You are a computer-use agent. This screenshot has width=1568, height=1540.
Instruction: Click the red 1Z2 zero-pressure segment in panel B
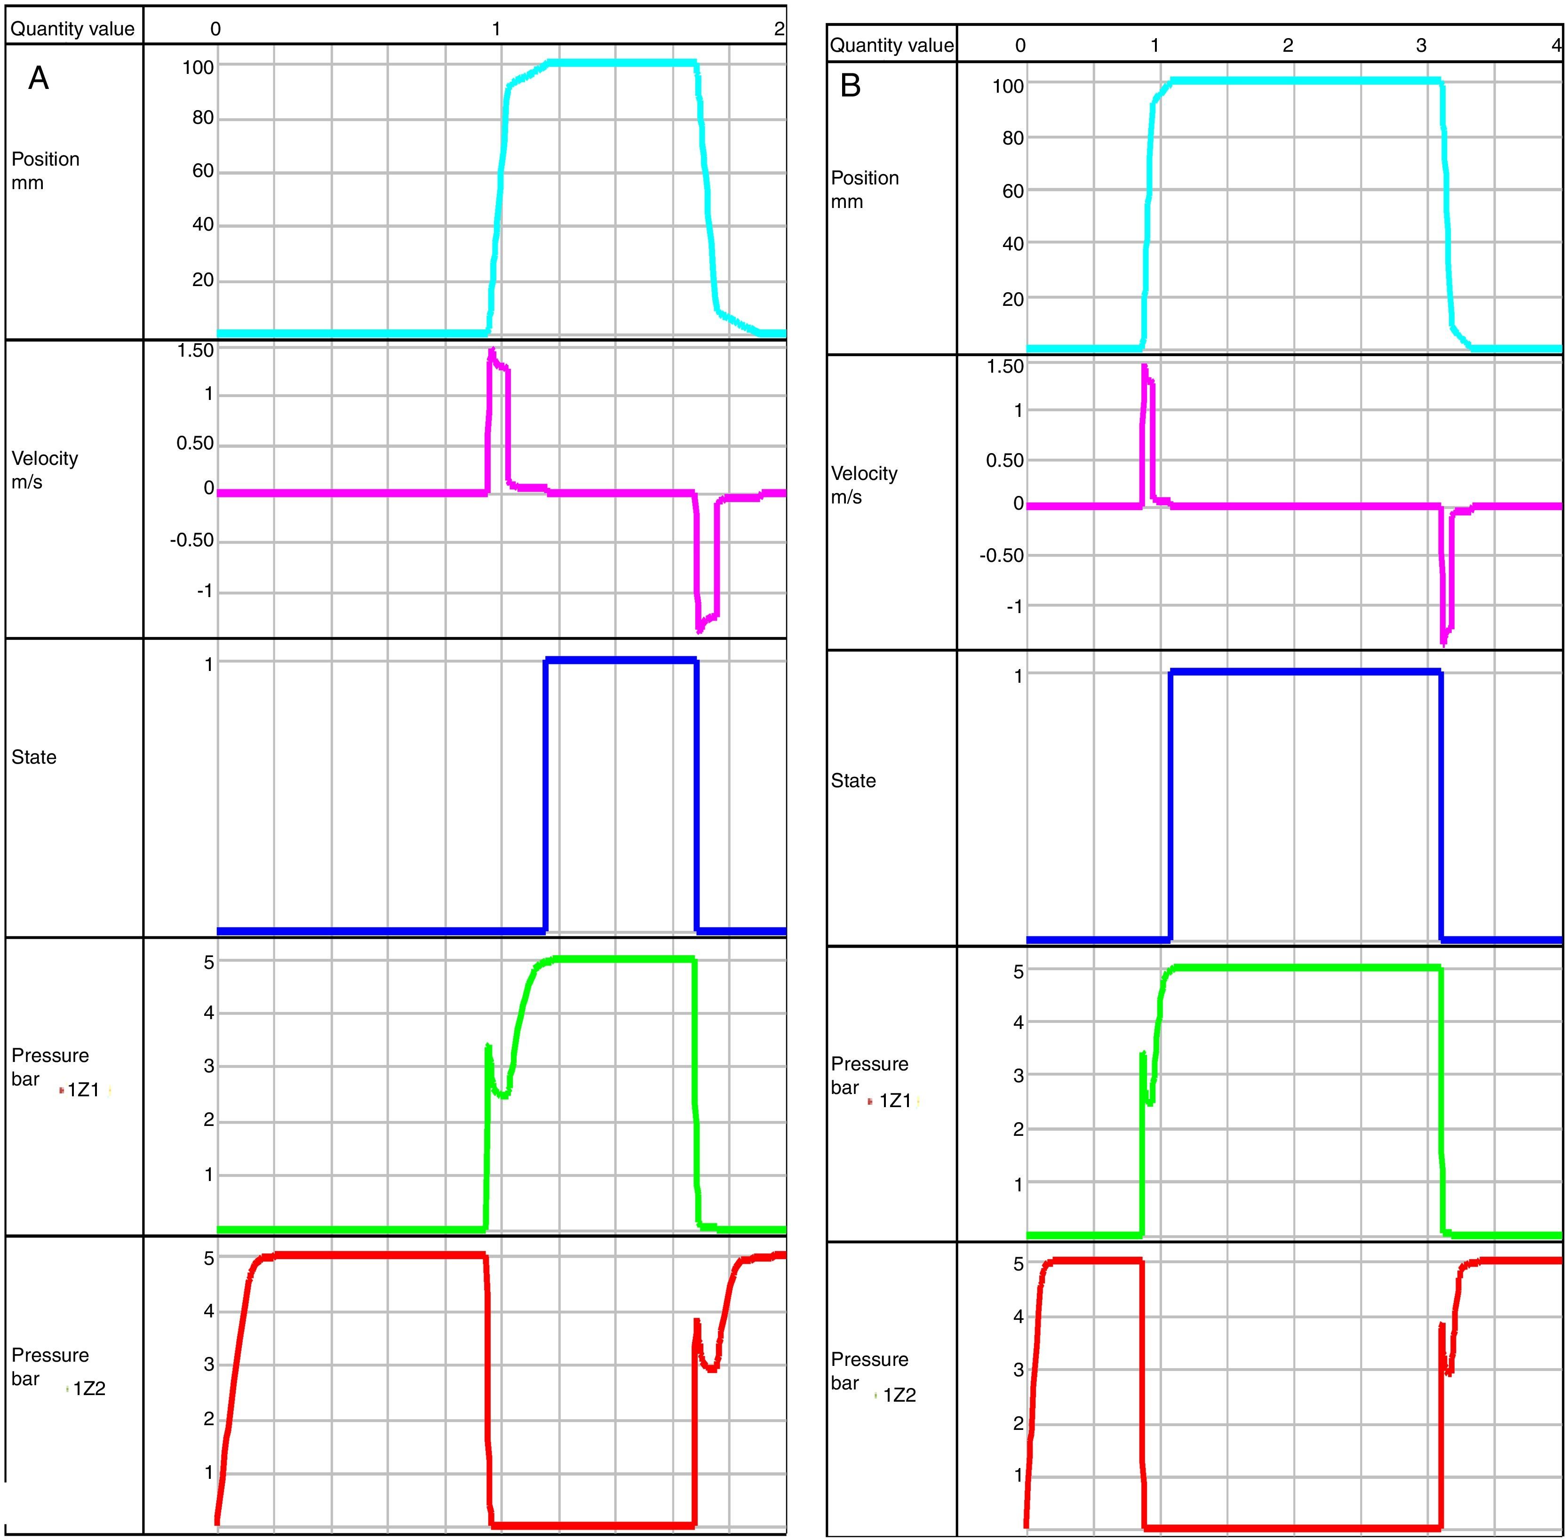click(x=1292, y=1528)
